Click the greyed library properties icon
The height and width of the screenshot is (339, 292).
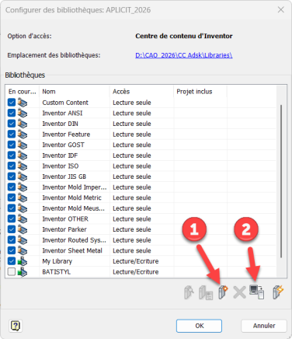[x=206, y=292]
